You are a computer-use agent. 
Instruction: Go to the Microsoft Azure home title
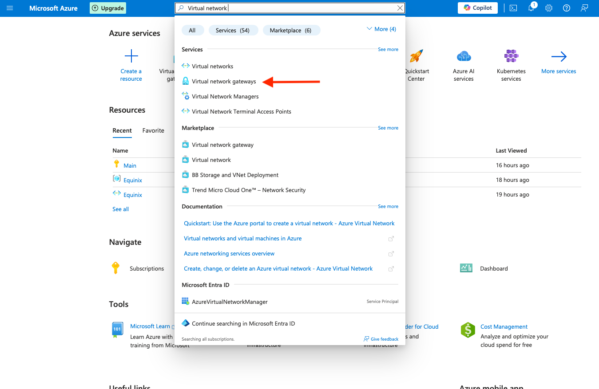54,8
